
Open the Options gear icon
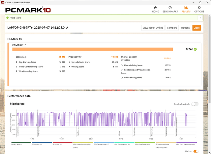point(199,8)
